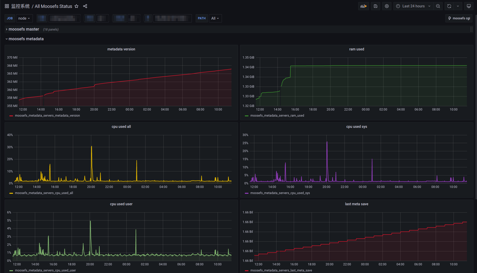Open the metadata version panel title menu
This screenshot has width=477, height=273.
(121, 49)
